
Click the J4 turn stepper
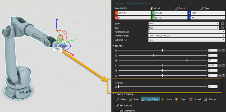pyautogui.click(x=222, y=65)
